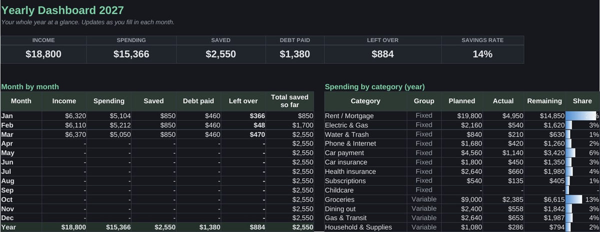Viewport: 600px width, 232px height.
Task: Select Gas & Transit remaining $1,987
Action: (x=544, y=218)
